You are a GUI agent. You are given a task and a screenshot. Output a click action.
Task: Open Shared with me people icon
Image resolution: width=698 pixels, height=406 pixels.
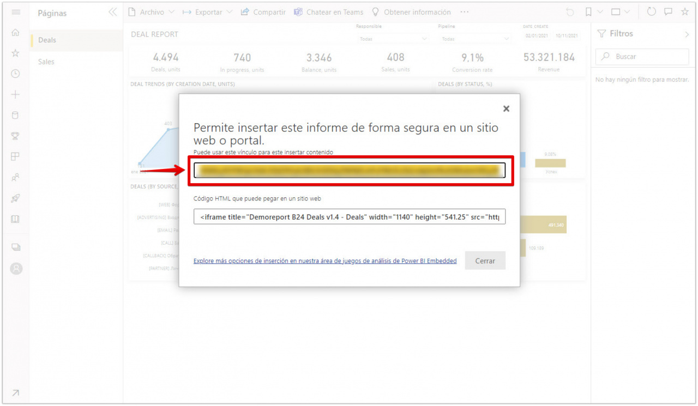16,178
